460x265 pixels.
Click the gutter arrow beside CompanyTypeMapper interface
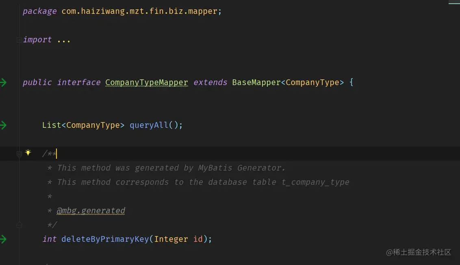(3, 83)
